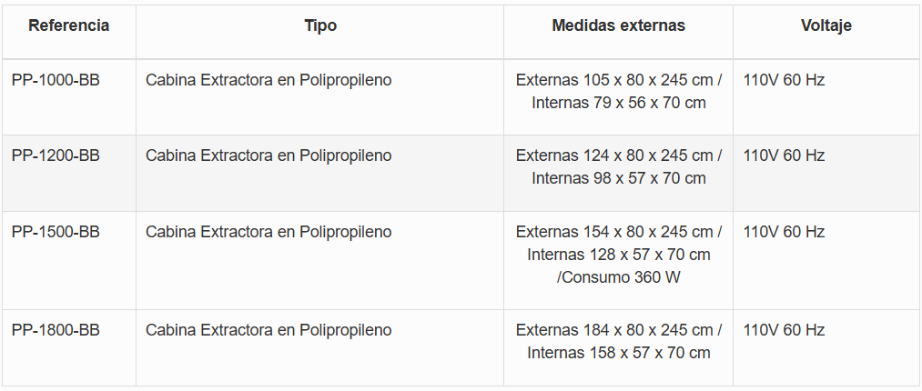This screenshot has height=391, width=922.
Task: Select the Voltaje column header
Action: pos(826,25)
